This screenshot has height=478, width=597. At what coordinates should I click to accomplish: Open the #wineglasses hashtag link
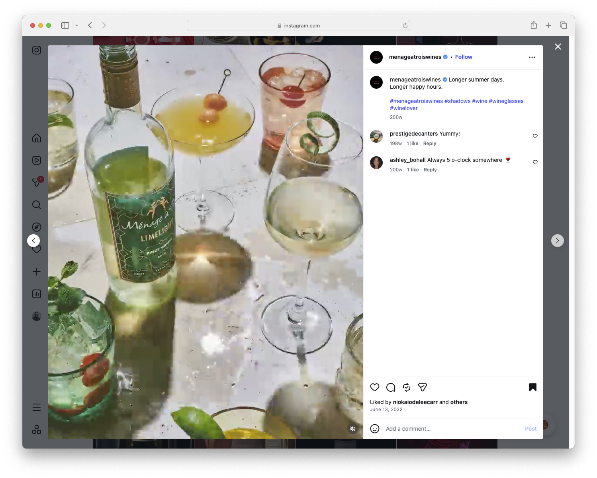506,101
